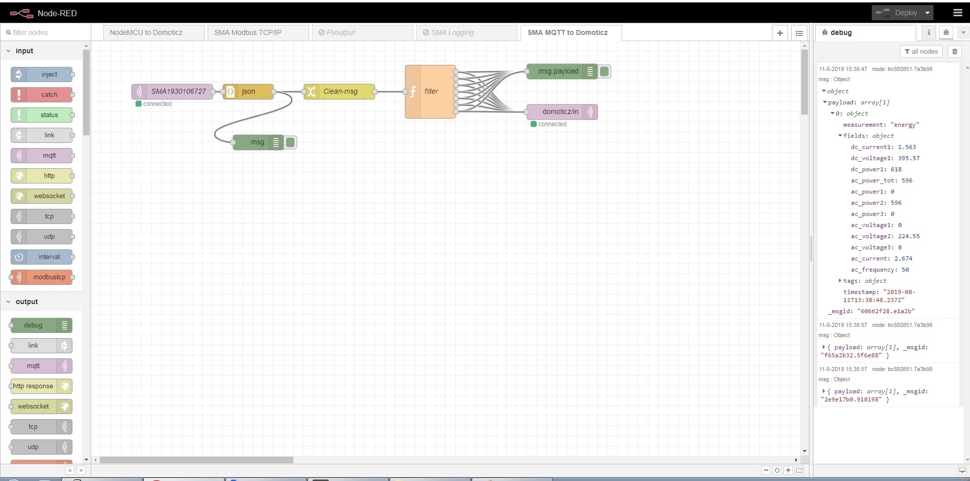This screenshot has width=970, height=481.
Task: Select the filter function node
Action: tap(431, 92)
